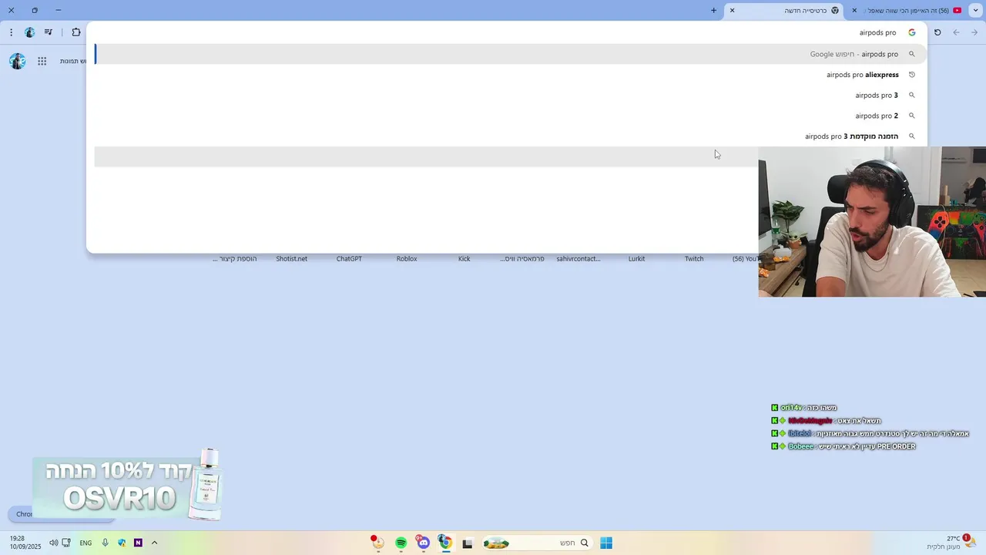Expand the tab search dropdown arrow

(x=976, y=10)
